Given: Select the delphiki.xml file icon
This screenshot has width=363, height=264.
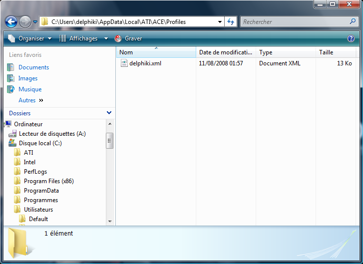Looking at the screenshot, I should [124, 63].
